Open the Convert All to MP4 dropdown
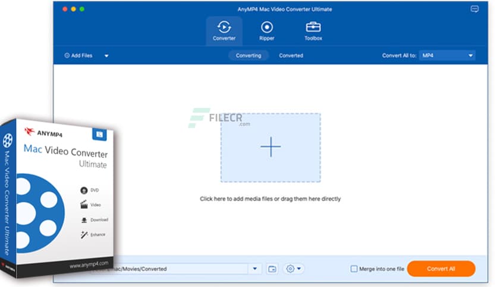The height and width of the screenshot is (287, 497). 447,55
